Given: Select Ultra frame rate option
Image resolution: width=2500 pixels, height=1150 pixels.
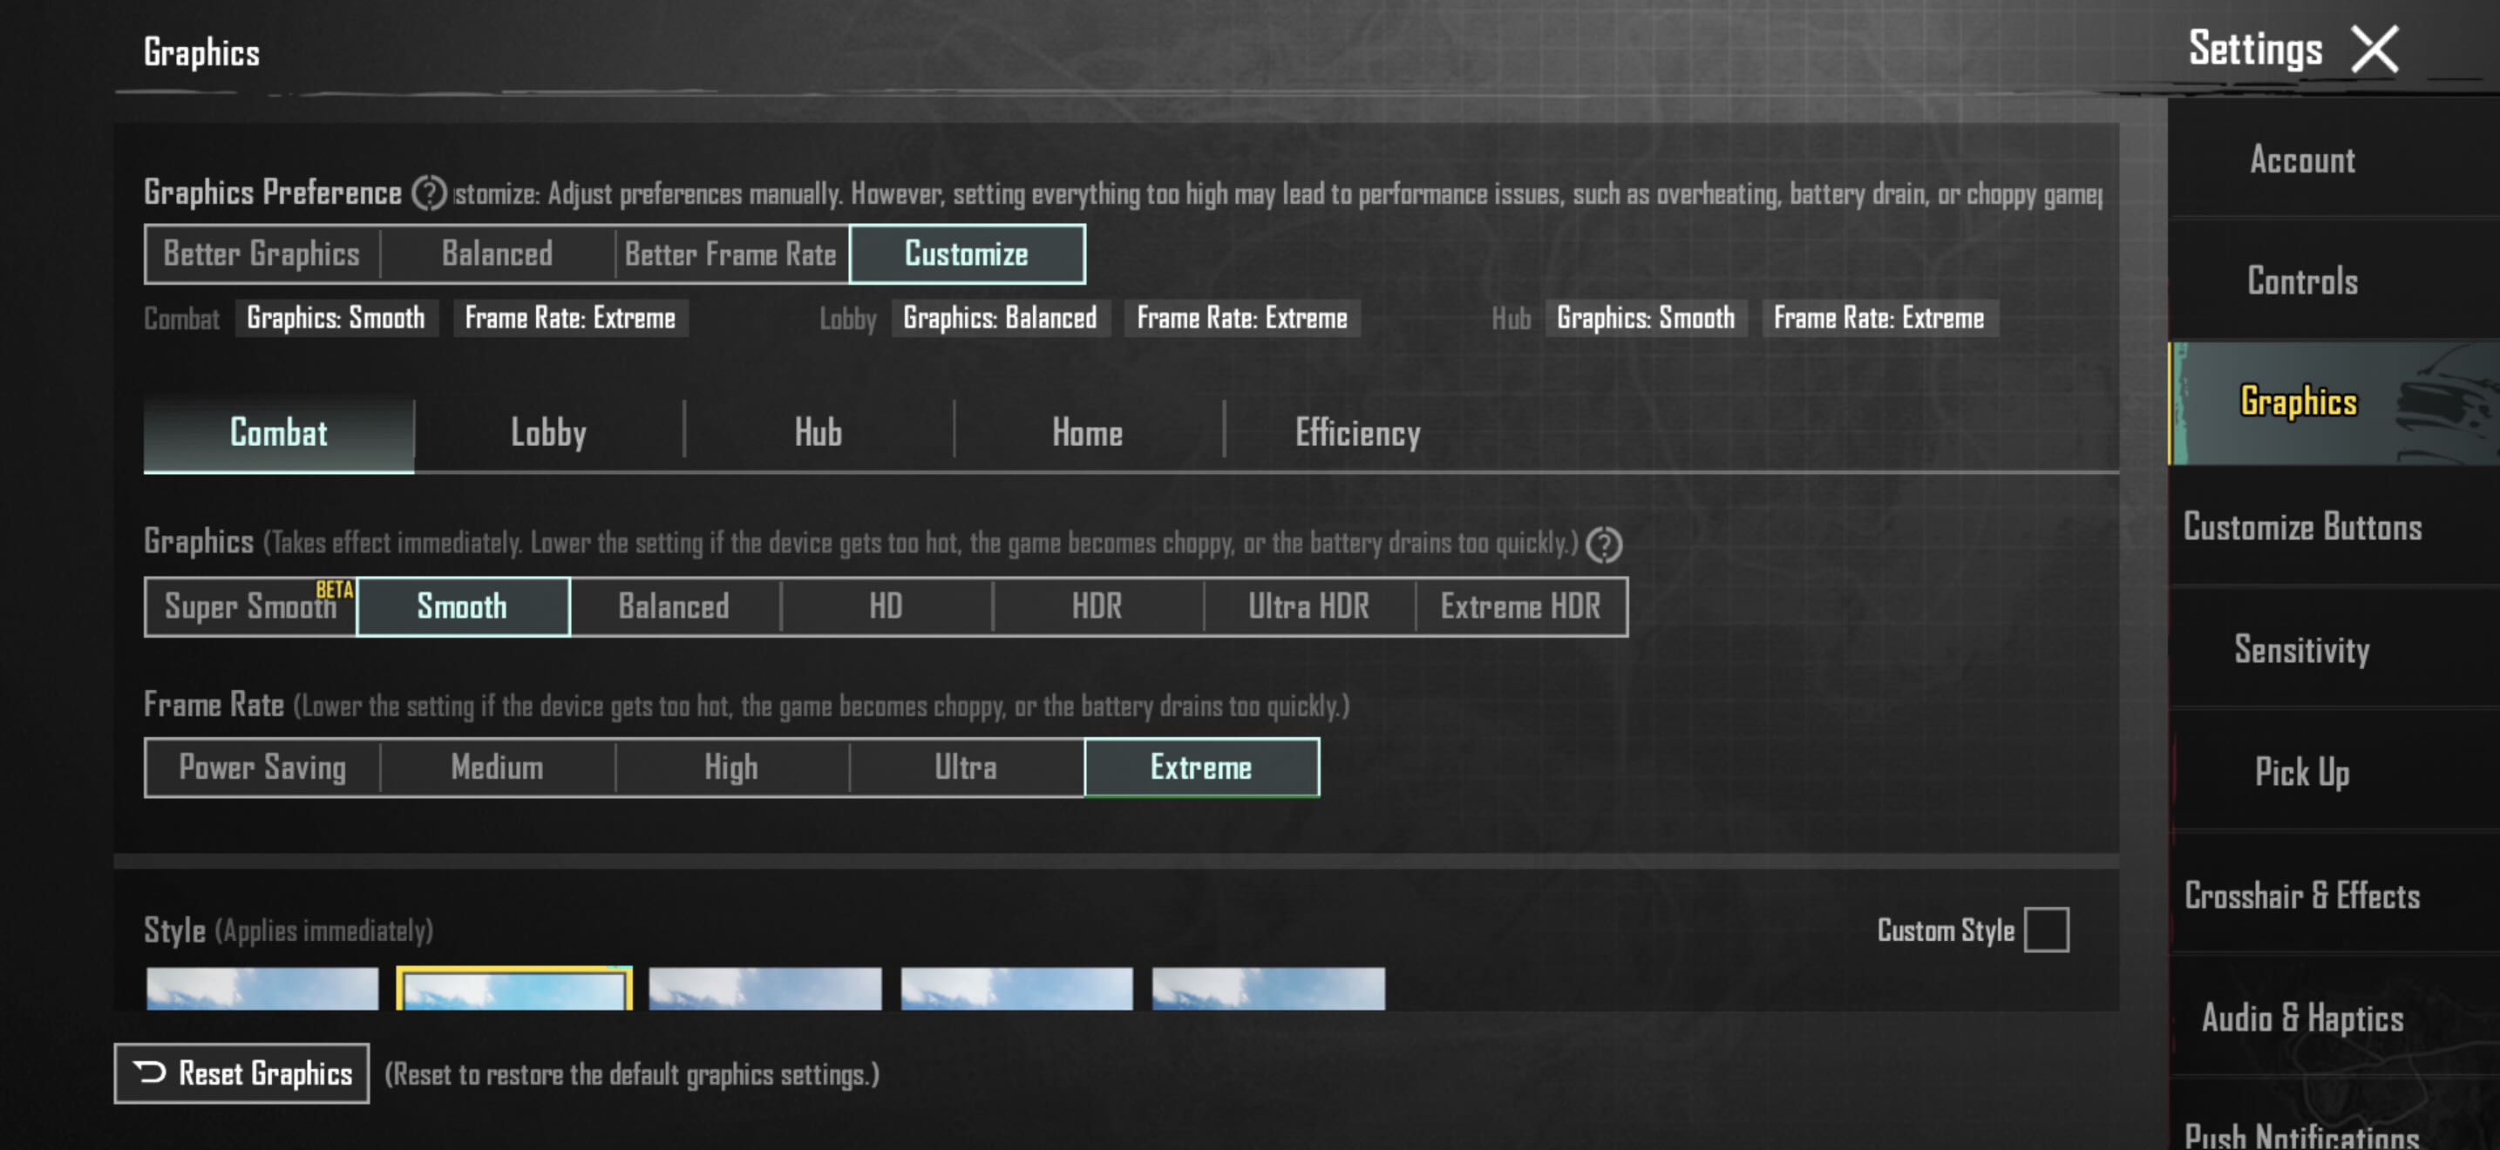Looking at the screenshot, I should 966,768.
